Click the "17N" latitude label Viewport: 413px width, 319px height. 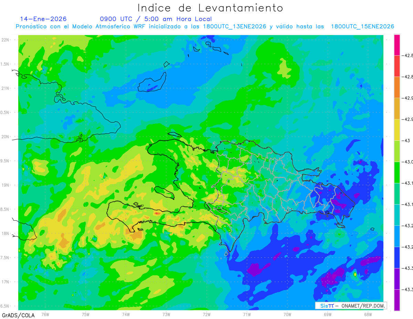pos(6,282)
